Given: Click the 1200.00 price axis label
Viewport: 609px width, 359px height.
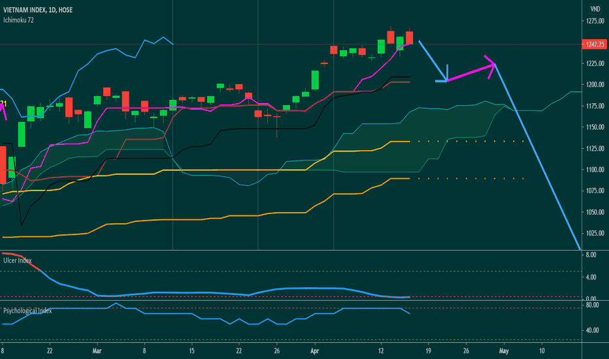Looking at the screenshot, I should point(595,85).
